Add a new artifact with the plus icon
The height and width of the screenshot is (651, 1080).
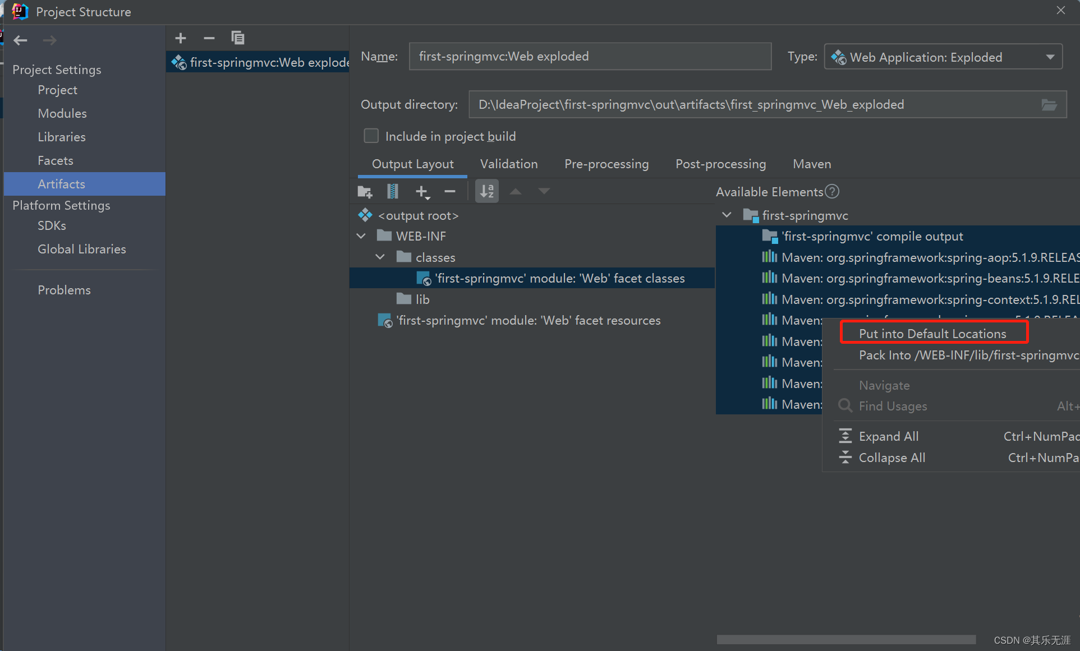click(180, 38)
